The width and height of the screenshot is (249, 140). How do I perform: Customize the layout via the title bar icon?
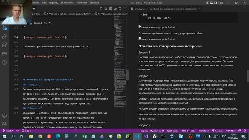tap(221, 3)
